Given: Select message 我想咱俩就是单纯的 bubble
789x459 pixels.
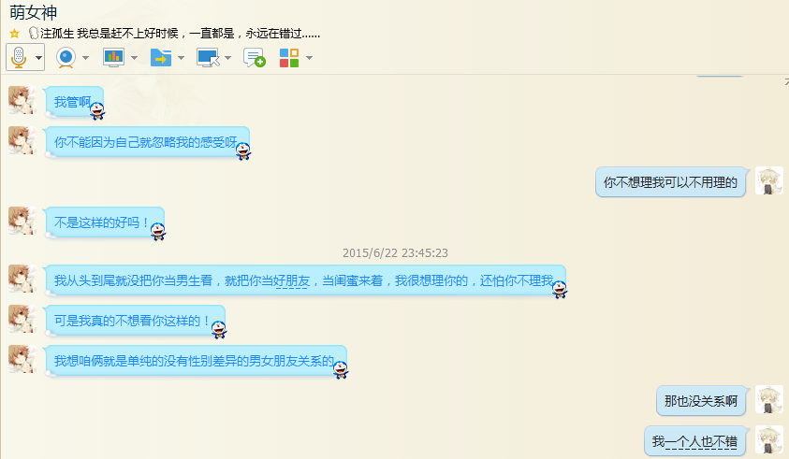Looking at the screenshot, I should (196, 361).
